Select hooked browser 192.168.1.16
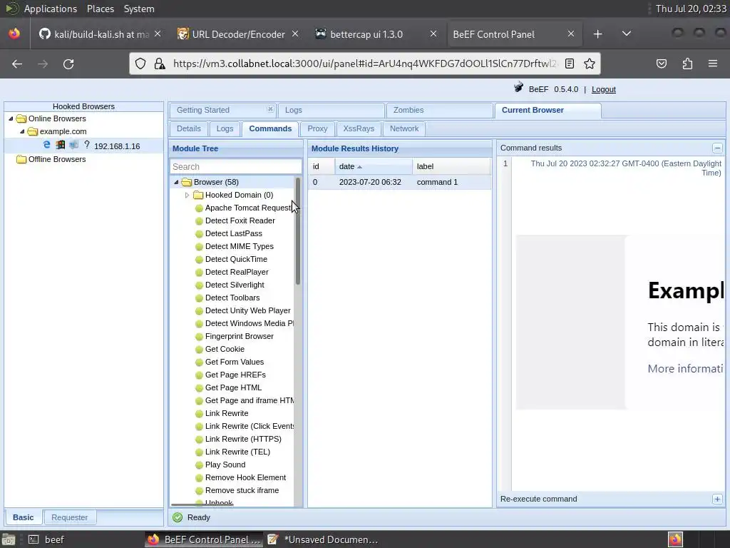This screenshot has height=548, width=730. [117, 146]
